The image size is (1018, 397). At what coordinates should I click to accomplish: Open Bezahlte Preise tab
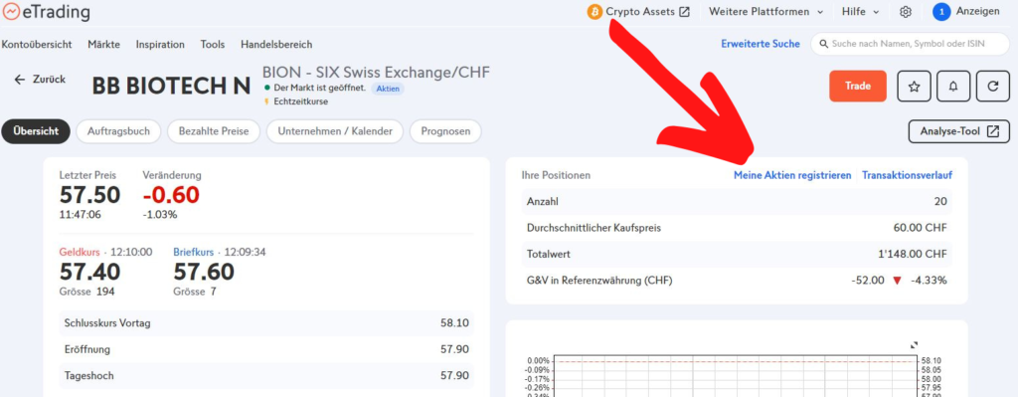(214, 131)
